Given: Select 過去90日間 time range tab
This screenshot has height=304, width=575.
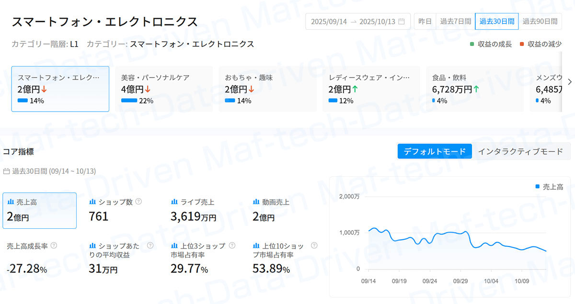Looking at the screenshot, I should click(540, 22).
